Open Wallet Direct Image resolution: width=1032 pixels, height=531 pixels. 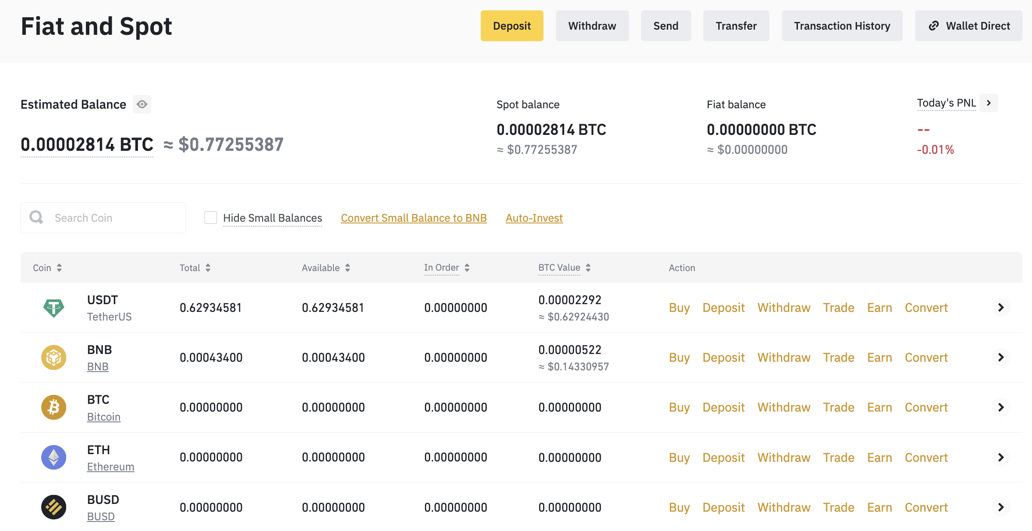[968, 26]
